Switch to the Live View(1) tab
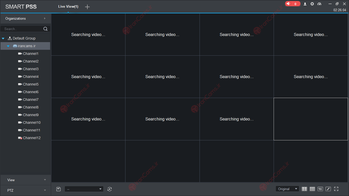349x196 pixels. 68,7
